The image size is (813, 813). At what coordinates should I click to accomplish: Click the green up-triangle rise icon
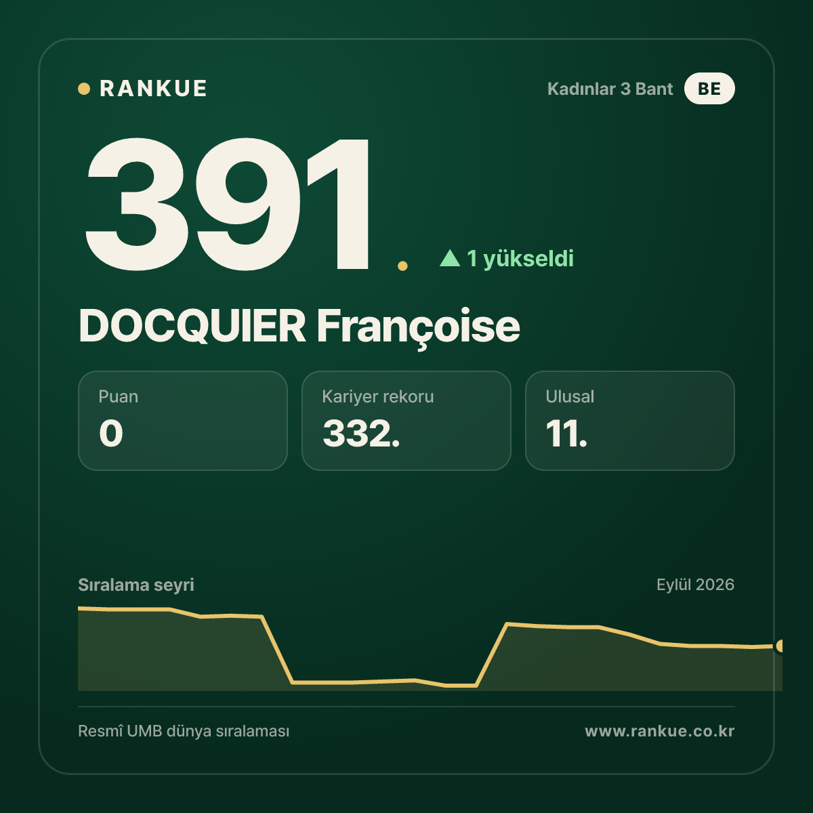point(450,258)
